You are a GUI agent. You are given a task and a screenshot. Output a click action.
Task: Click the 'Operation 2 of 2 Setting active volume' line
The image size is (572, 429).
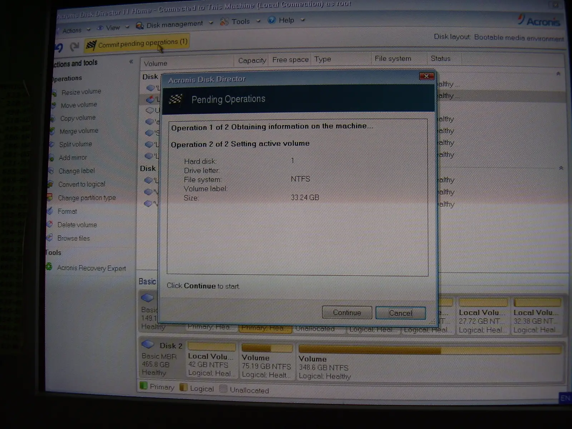240,144
